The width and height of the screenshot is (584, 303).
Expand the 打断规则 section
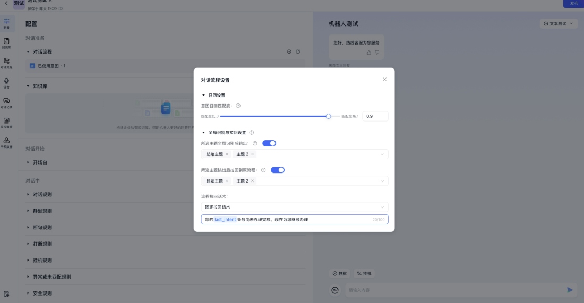pyautogui.click(x=28, y=244)
